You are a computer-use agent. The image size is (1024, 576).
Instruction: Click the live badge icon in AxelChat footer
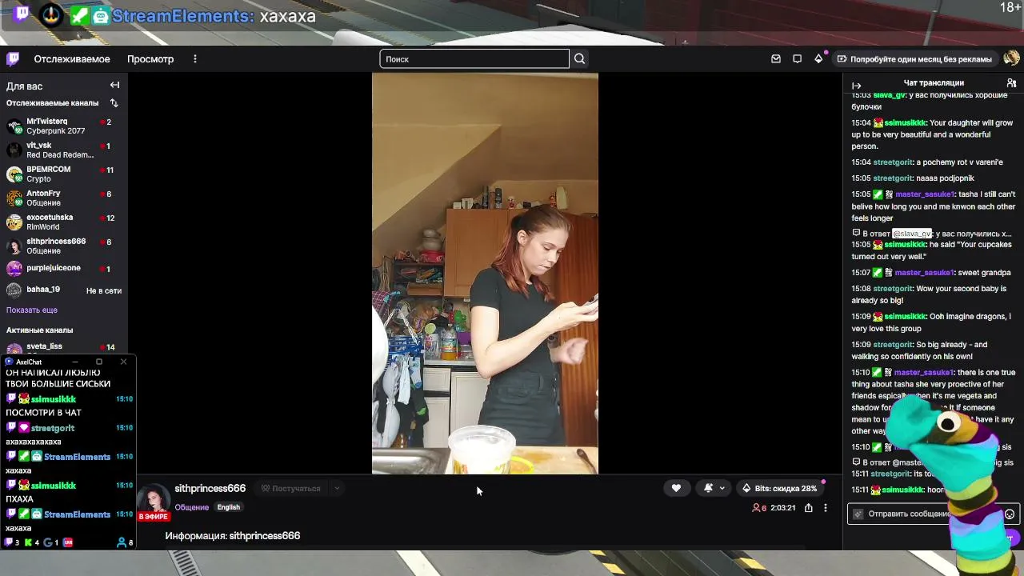point(68,542)
